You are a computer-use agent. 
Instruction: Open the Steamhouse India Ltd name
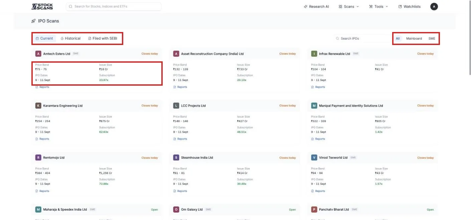197,158
